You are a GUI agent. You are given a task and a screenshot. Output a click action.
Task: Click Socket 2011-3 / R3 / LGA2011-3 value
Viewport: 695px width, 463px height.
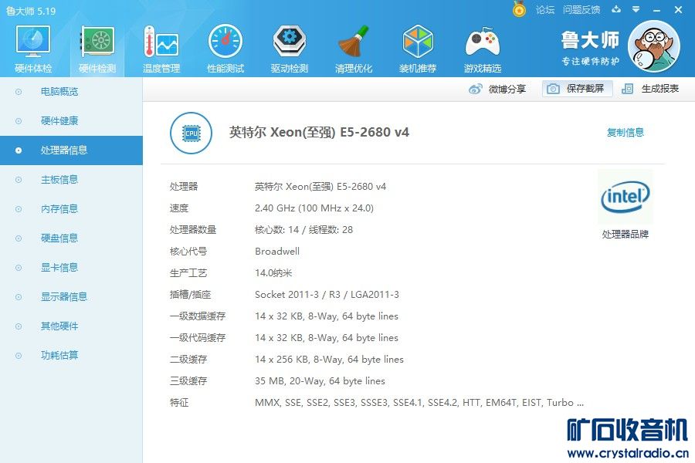[327, 294]
